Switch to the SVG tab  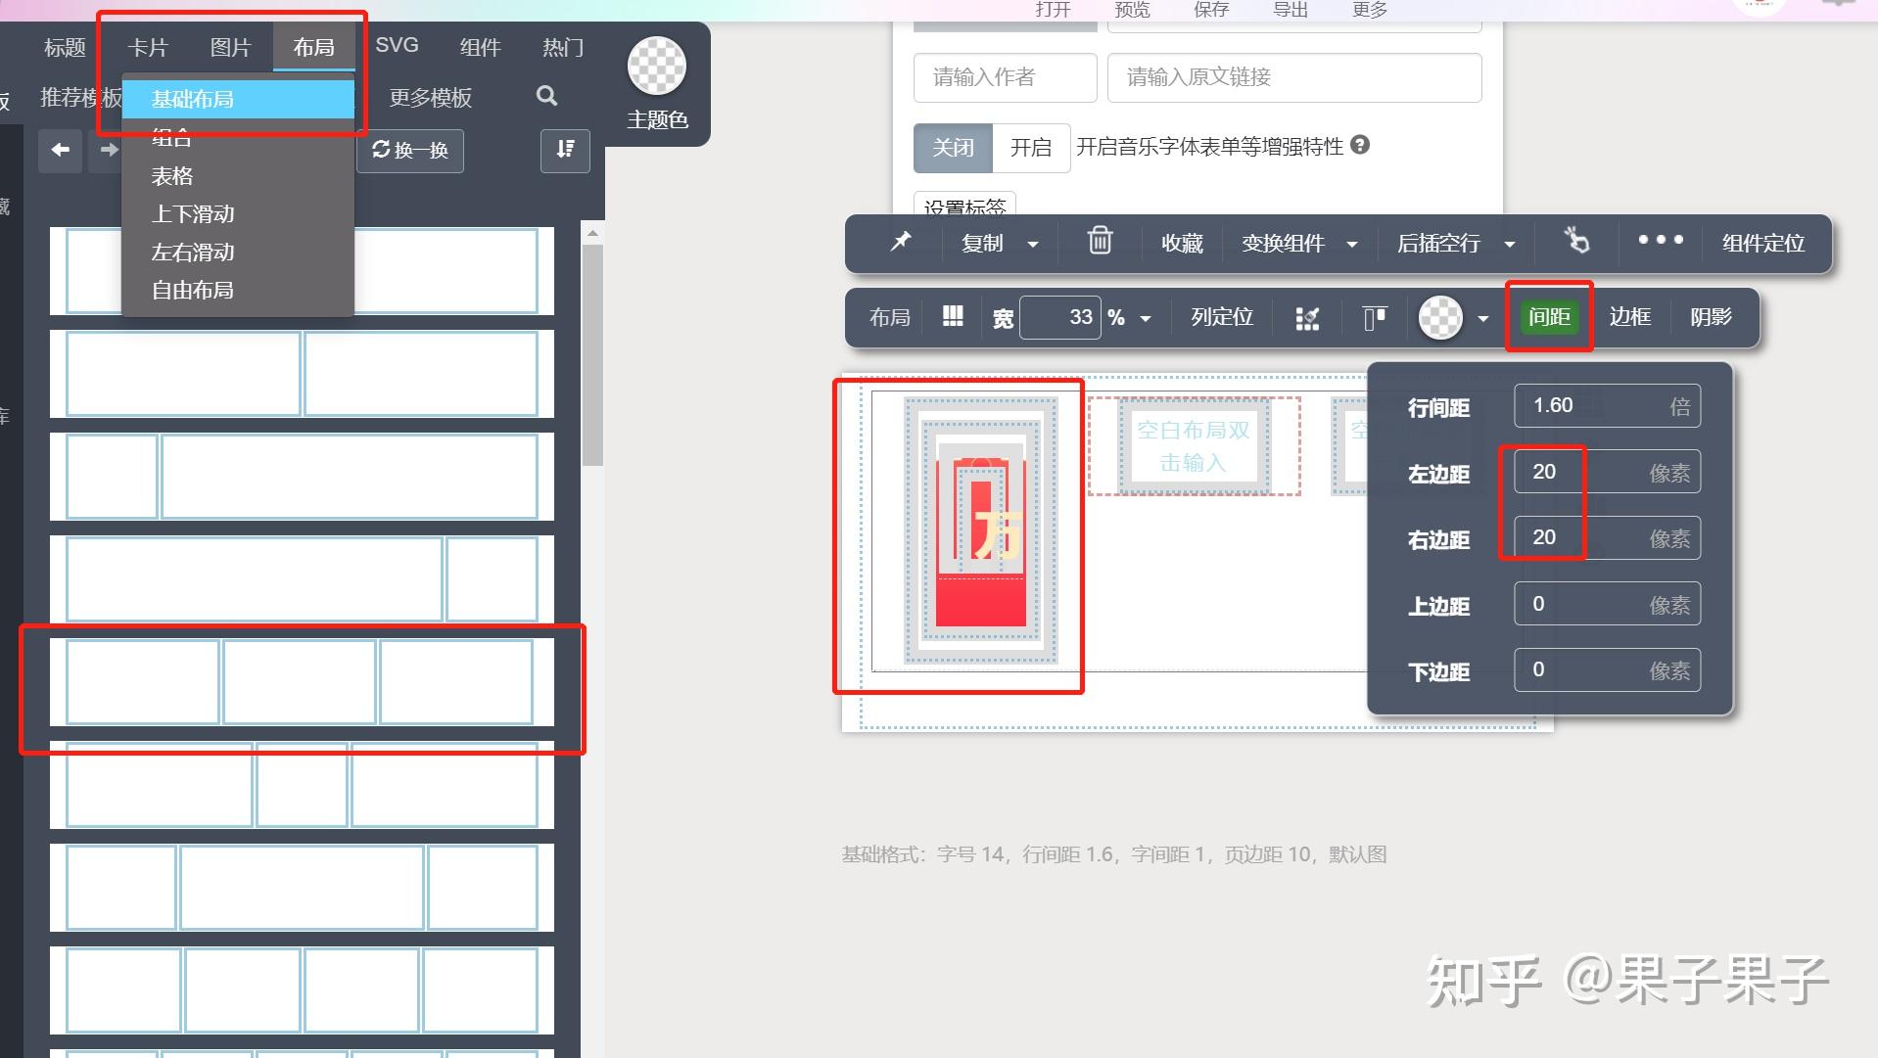[x=397, y=45]
